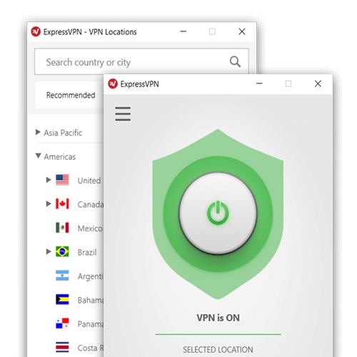Select the Bahamas flag icon
This screenshot has width=357, height=357.
pyautogui.click(x=62, y=299)
